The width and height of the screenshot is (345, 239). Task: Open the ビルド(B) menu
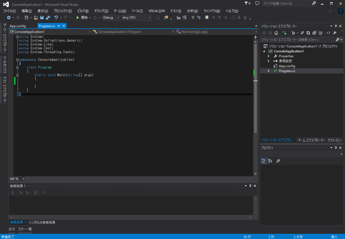click(x=83, y=11)
